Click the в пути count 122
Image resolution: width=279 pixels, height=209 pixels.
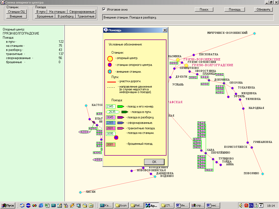pyautogui.click(x=61, y=42)
